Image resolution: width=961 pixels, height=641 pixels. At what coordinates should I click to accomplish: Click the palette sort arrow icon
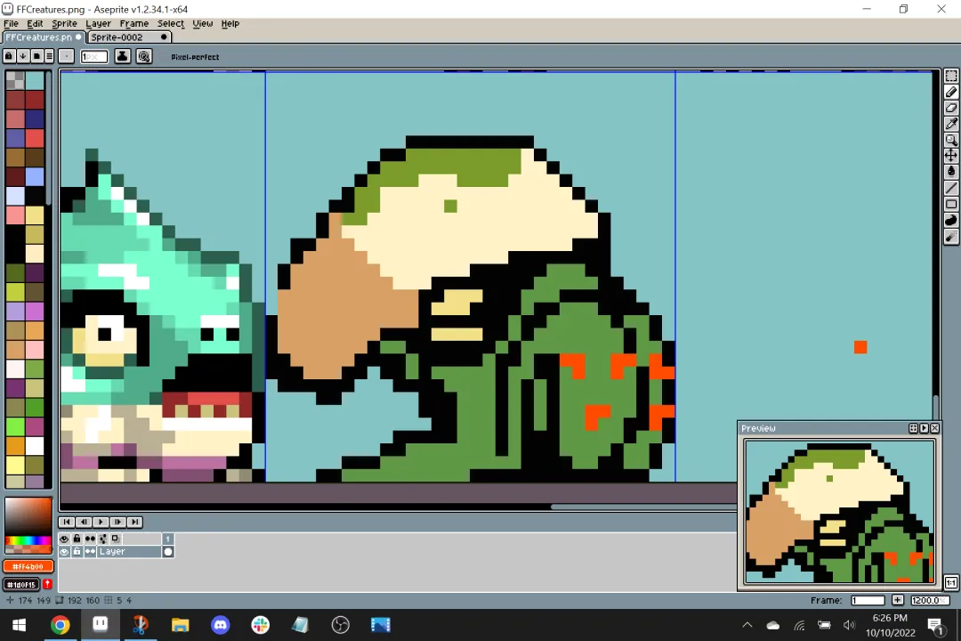pos(22,56)
